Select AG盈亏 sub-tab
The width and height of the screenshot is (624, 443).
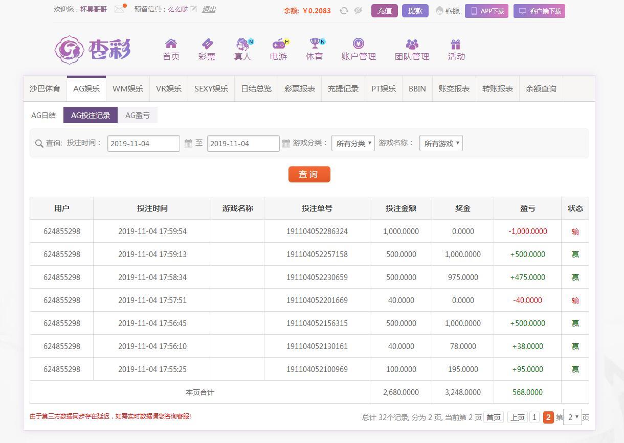click(x=138, y=115)
